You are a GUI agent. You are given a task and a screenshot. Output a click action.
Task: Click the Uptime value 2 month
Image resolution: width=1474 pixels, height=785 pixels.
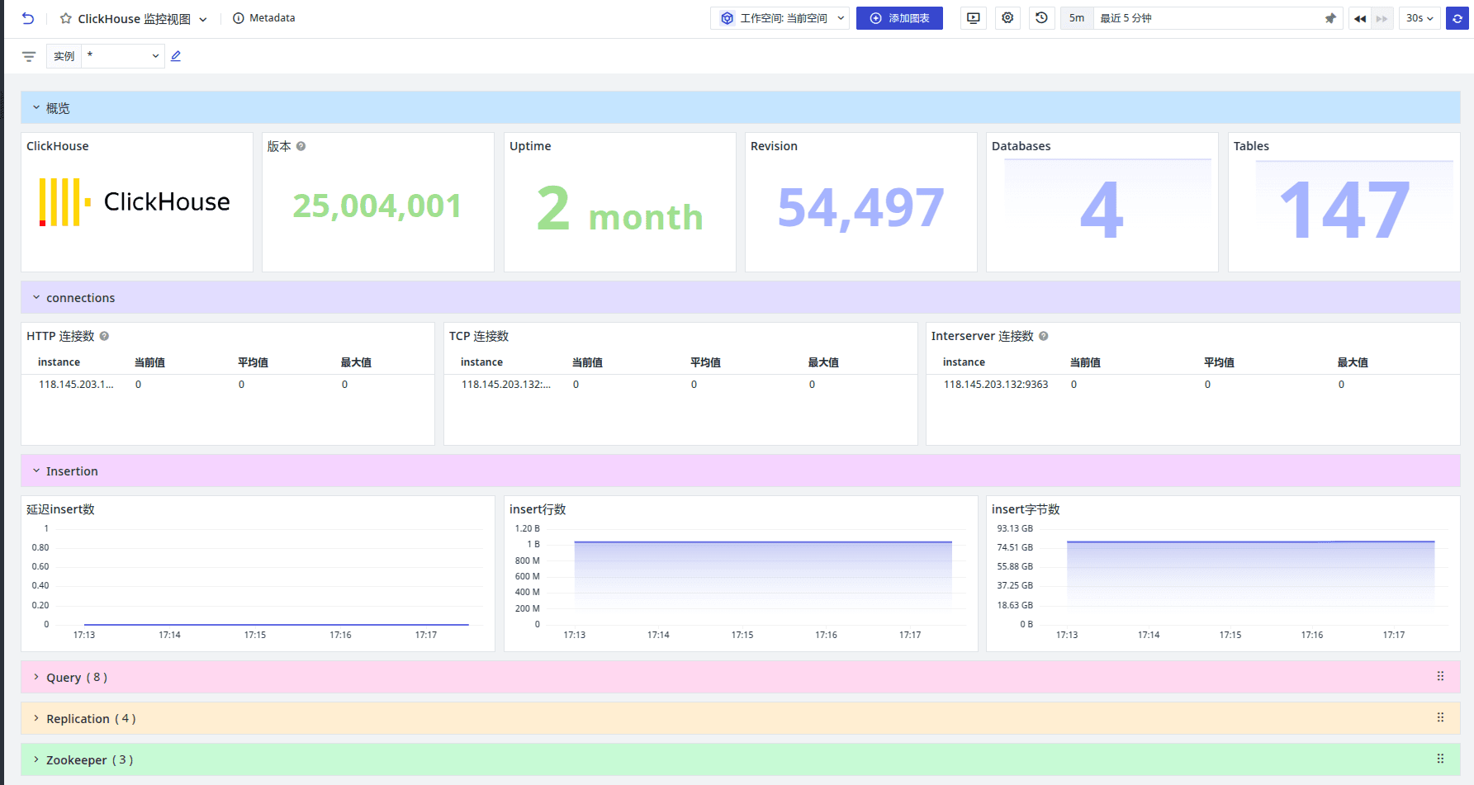pos(619,209)
